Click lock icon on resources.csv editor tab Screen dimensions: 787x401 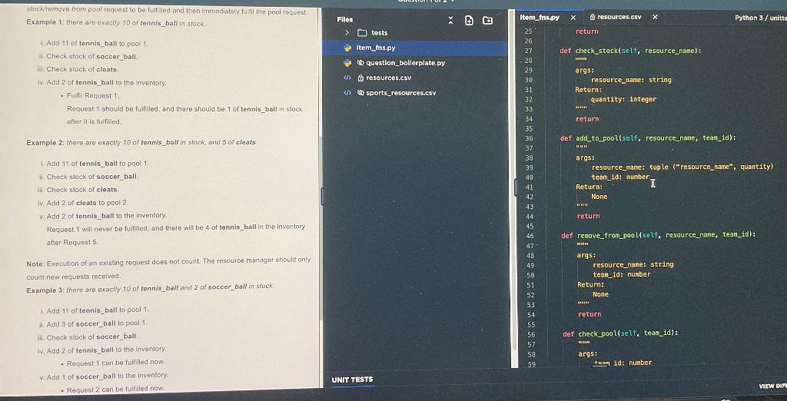(593, 17)
